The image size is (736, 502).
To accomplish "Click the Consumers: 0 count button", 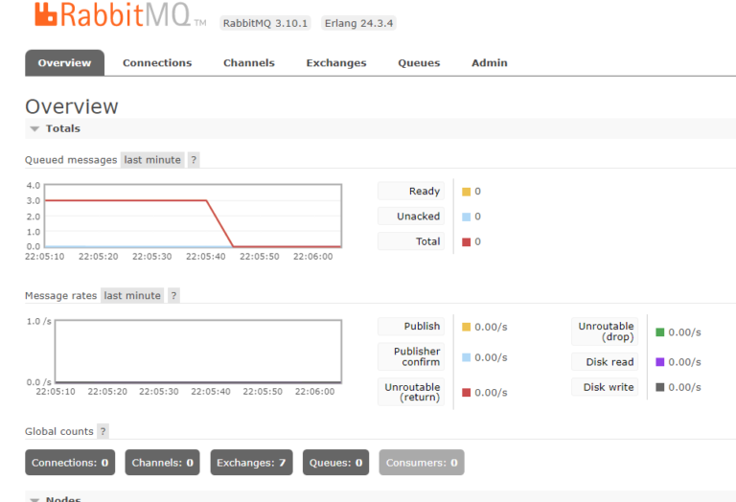I will pyautogui.click(x=422, y=463).
